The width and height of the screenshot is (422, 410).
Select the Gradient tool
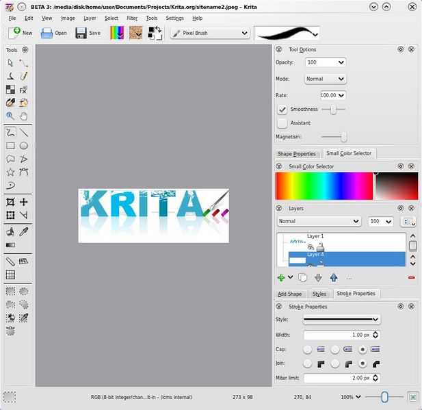pyautogui.click(x=10, y=245)
